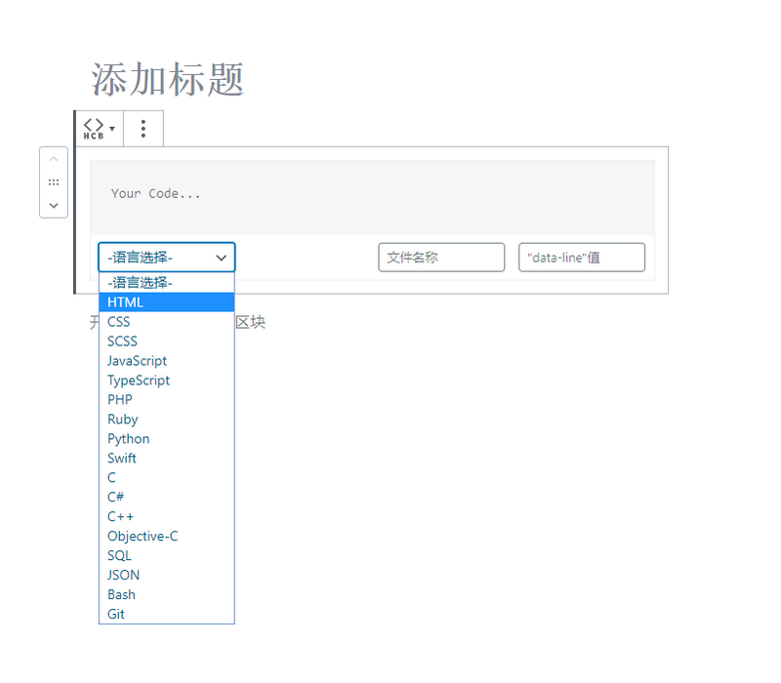Viewport: 781px width, 683px height.
Task: Move block down with the arrow
Action: pyautogui.click(x=54, y=205)
